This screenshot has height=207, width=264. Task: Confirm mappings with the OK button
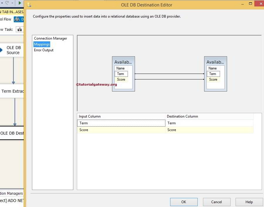point(184,202)
